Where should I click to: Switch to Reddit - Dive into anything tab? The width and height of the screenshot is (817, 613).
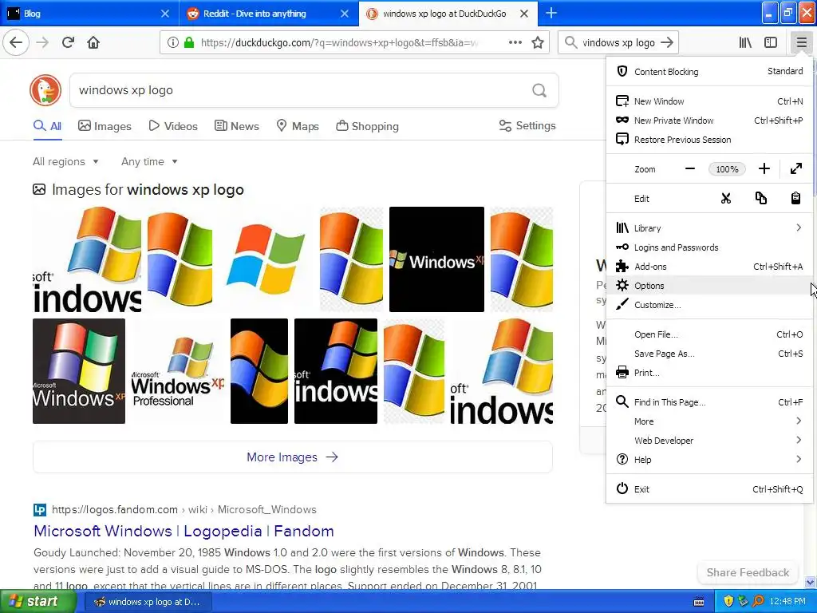click(269, 13)
